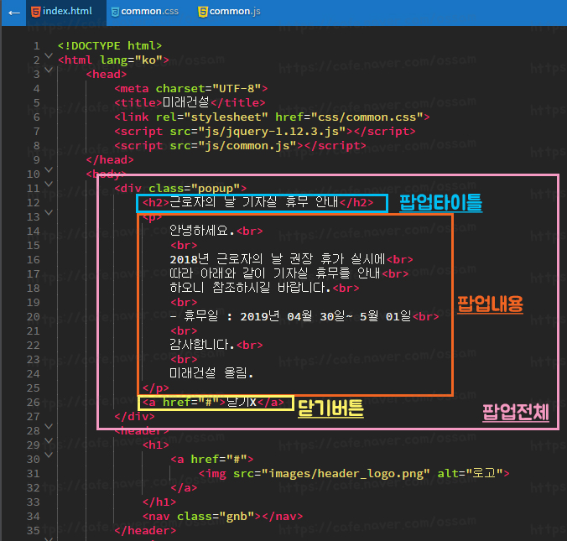The width and height of the screenshot is (567, 541).
Task: Click the meta charset="UTF-8" line
Action: pos(191,89)
